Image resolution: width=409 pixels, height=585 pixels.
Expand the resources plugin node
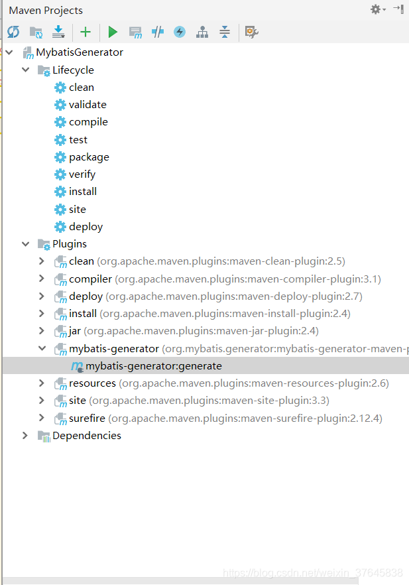pos(42,383)
